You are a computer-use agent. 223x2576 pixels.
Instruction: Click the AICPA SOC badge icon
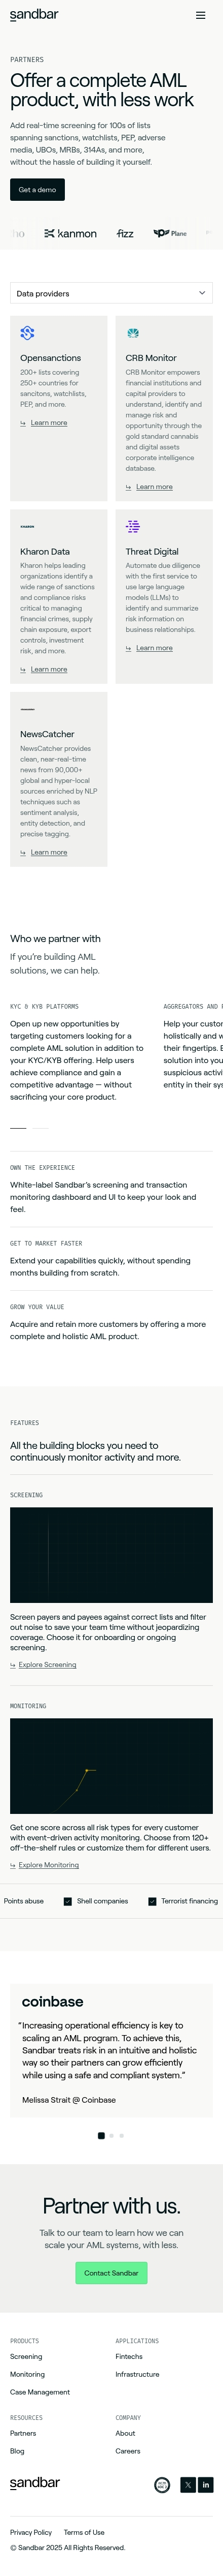tap(162, 2485)
